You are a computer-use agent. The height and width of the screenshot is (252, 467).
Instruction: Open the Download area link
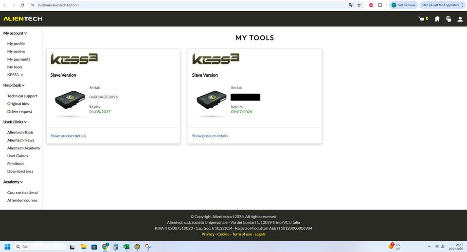[20, 171]
